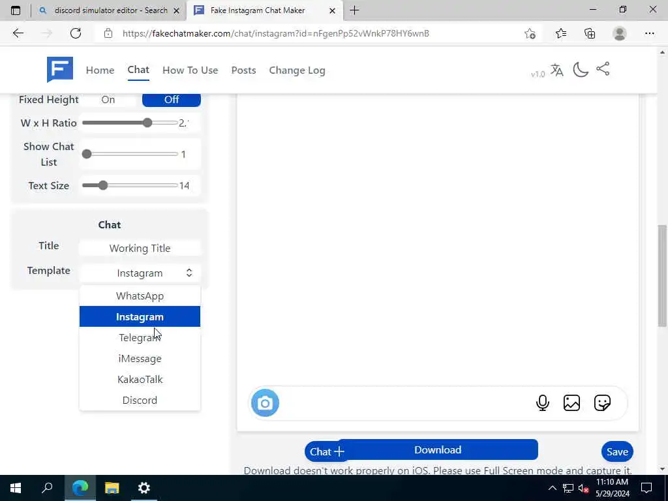Viewport: 668px width, 501px height.
Task: Open taskbar search magnifier
Action: click(x=47, y=488)
